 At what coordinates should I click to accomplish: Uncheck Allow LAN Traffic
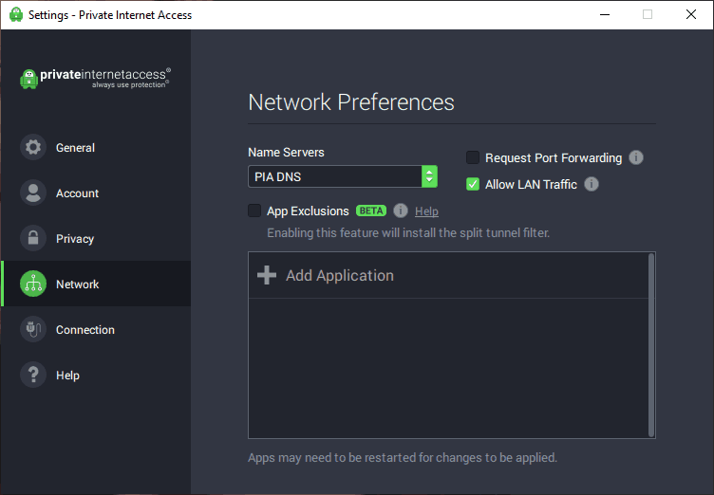click(x=473, y=184)
